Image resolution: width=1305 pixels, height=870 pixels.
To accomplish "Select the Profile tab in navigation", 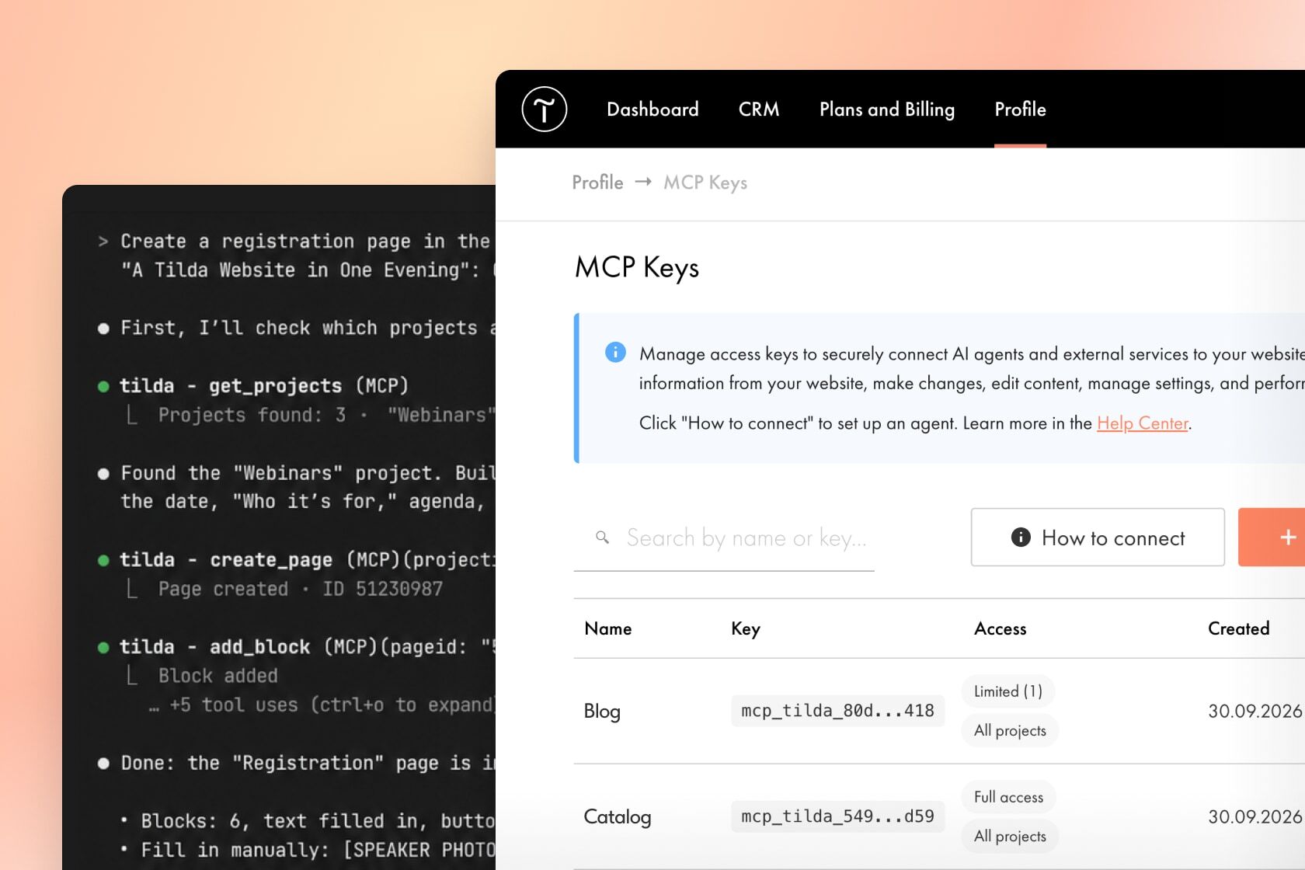I will 1020,110.
